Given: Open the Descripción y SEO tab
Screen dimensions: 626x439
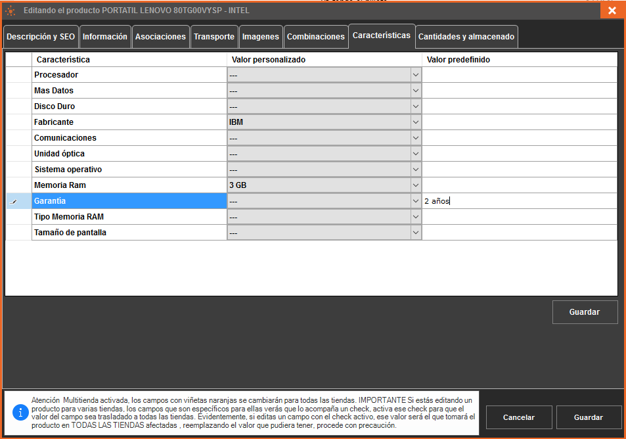Looking at the screenshot, I should point(41,37).
